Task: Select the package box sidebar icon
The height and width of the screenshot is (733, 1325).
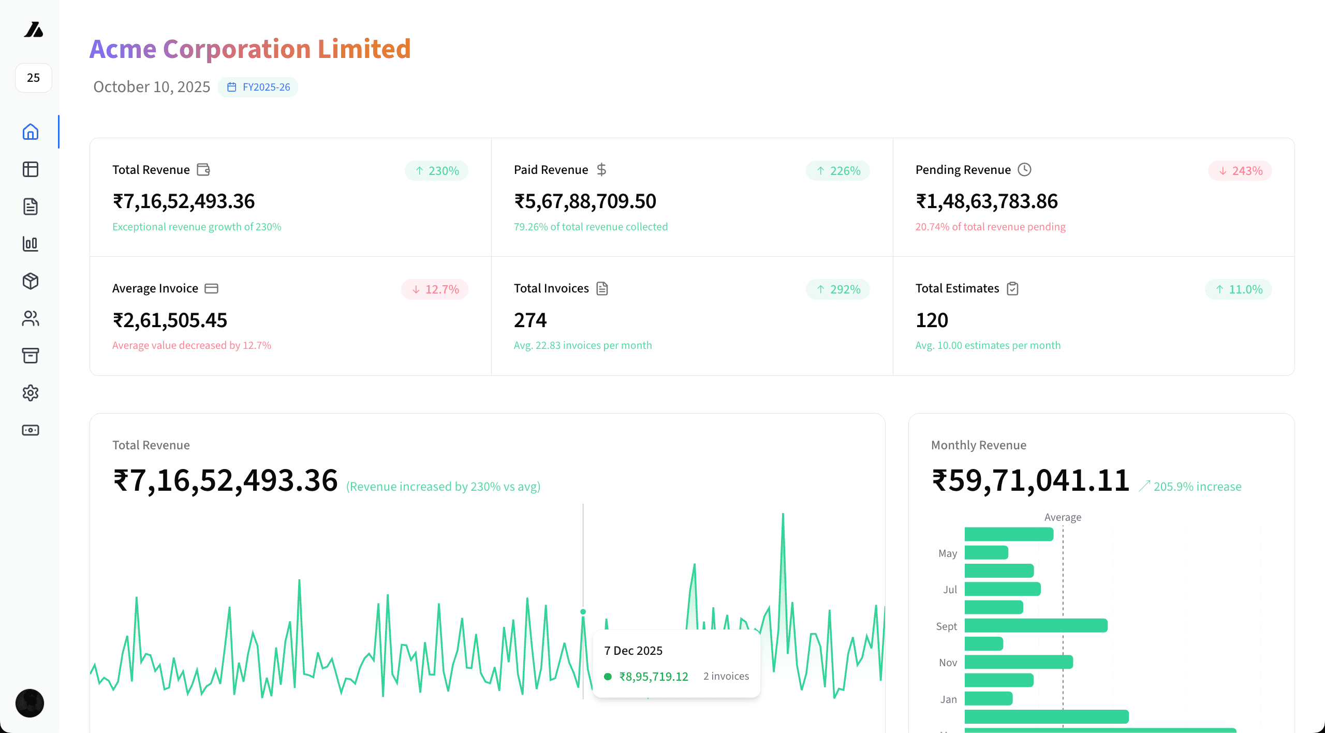Action: [x=31, y=281]
